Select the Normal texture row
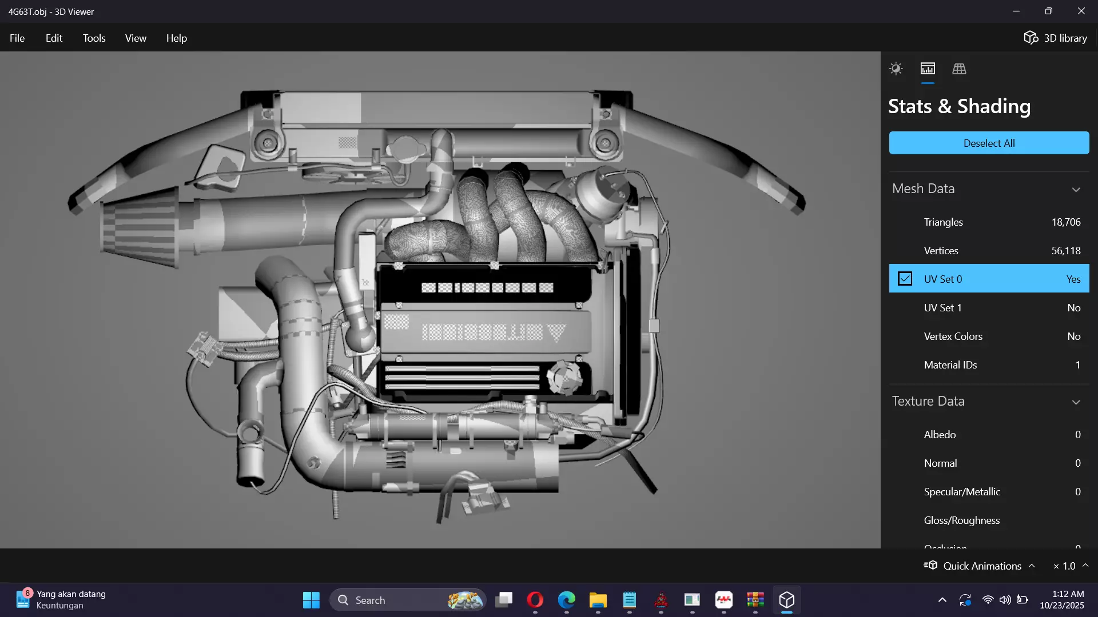 click(989, 463)
